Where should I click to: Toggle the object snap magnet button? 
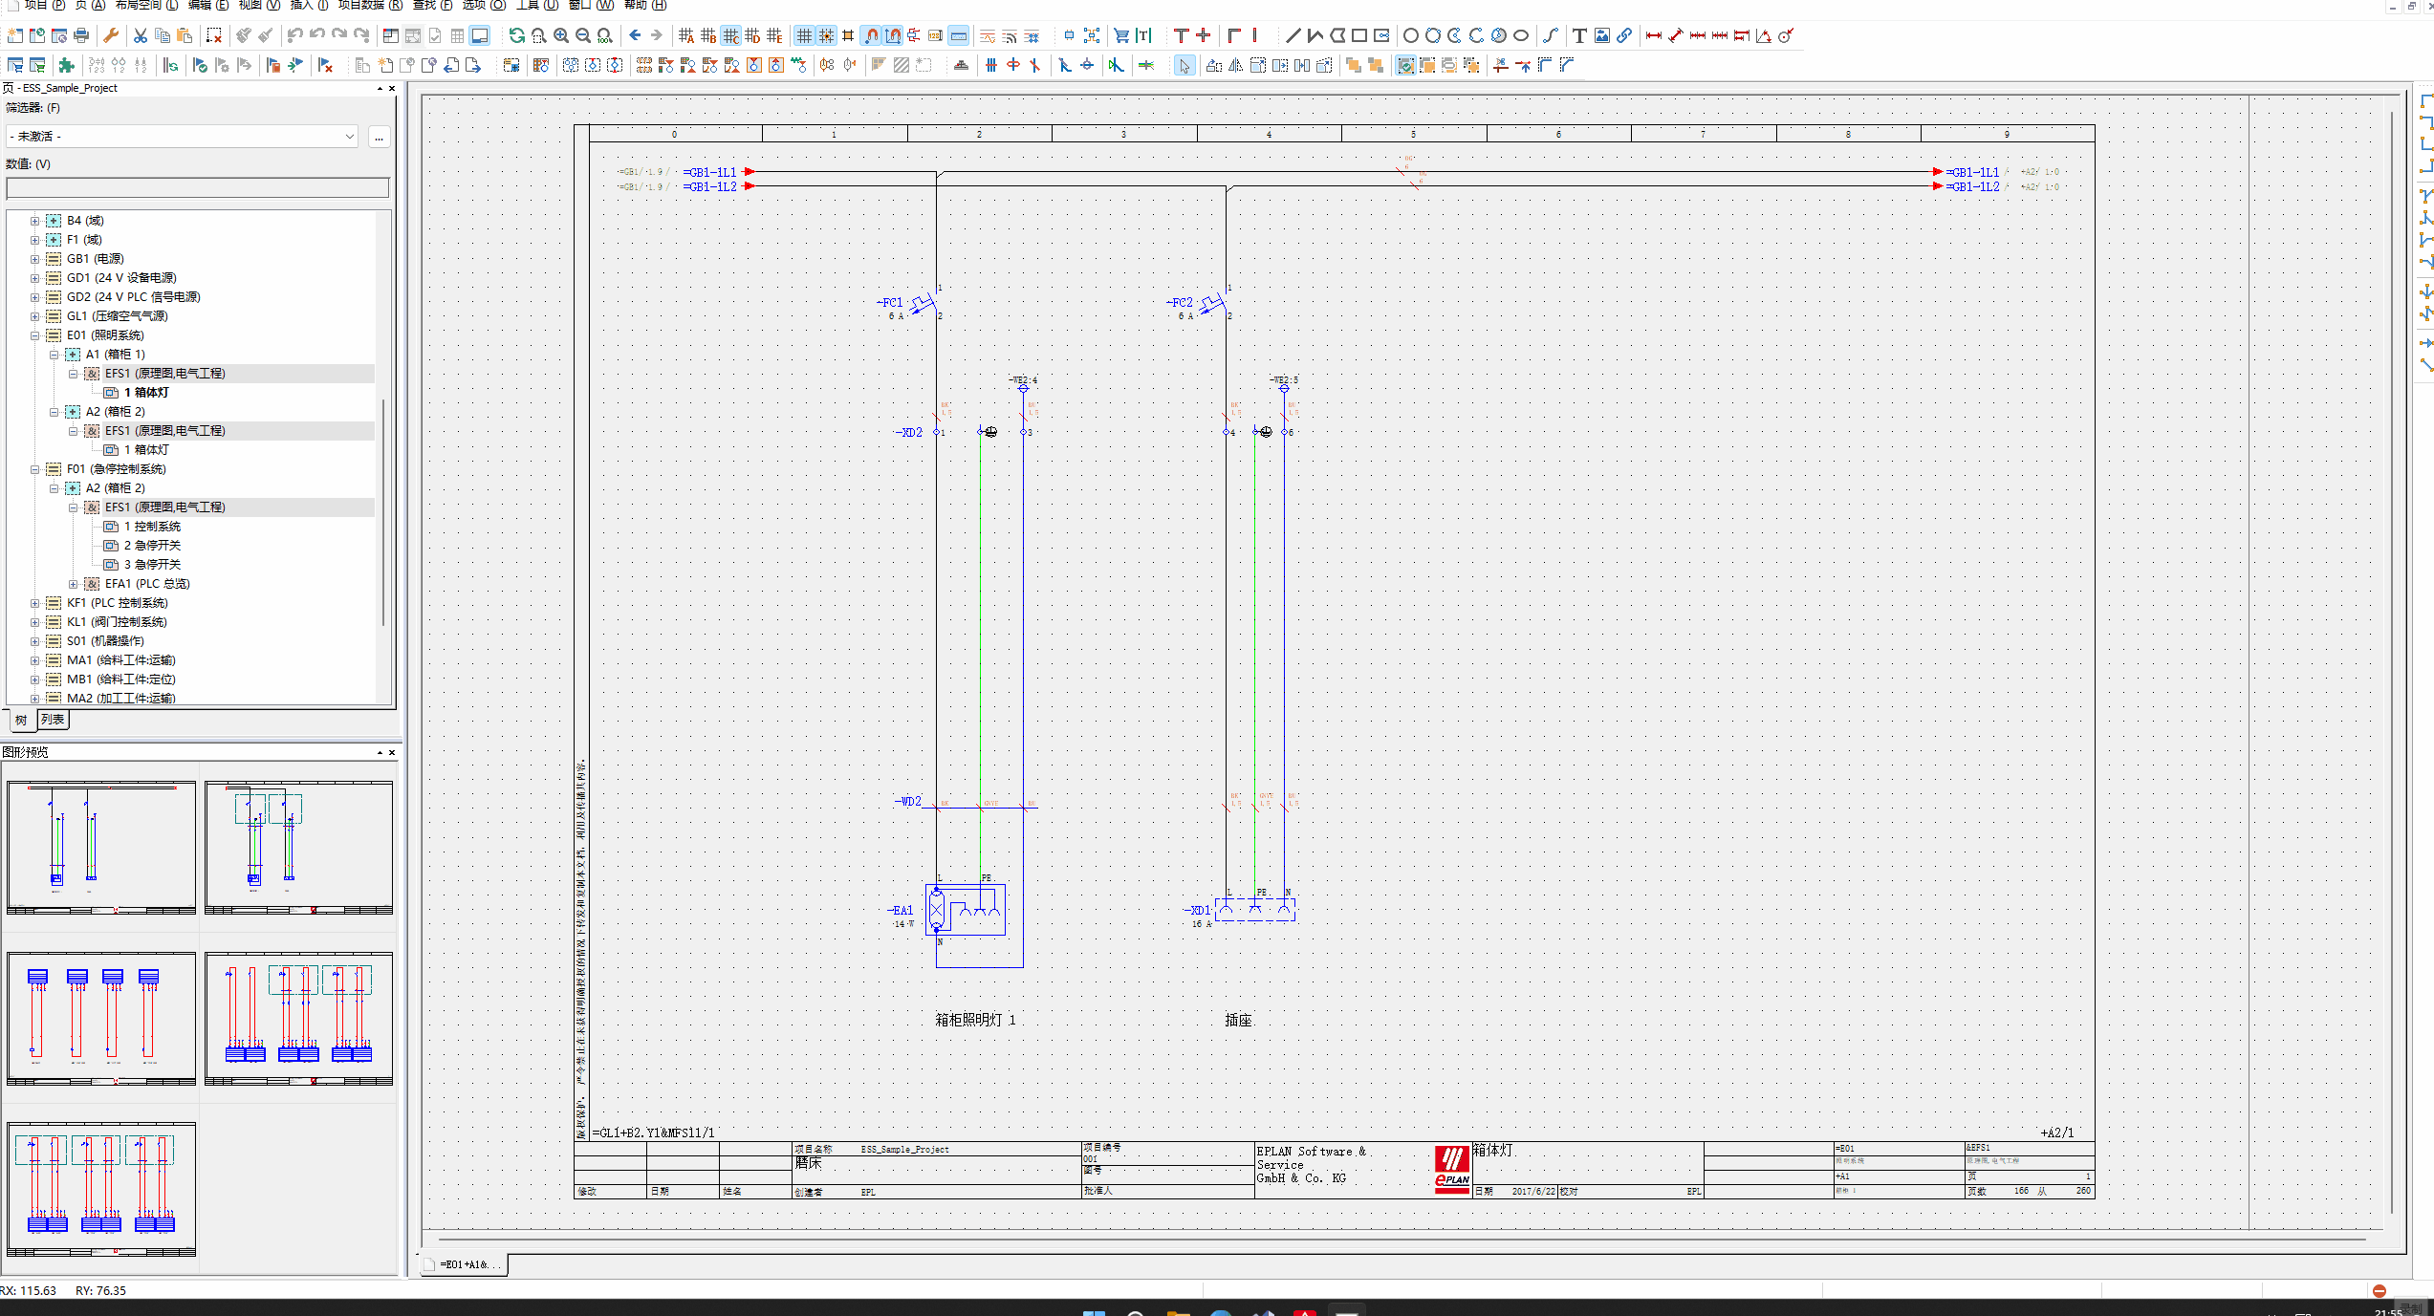tap(871, 36)
